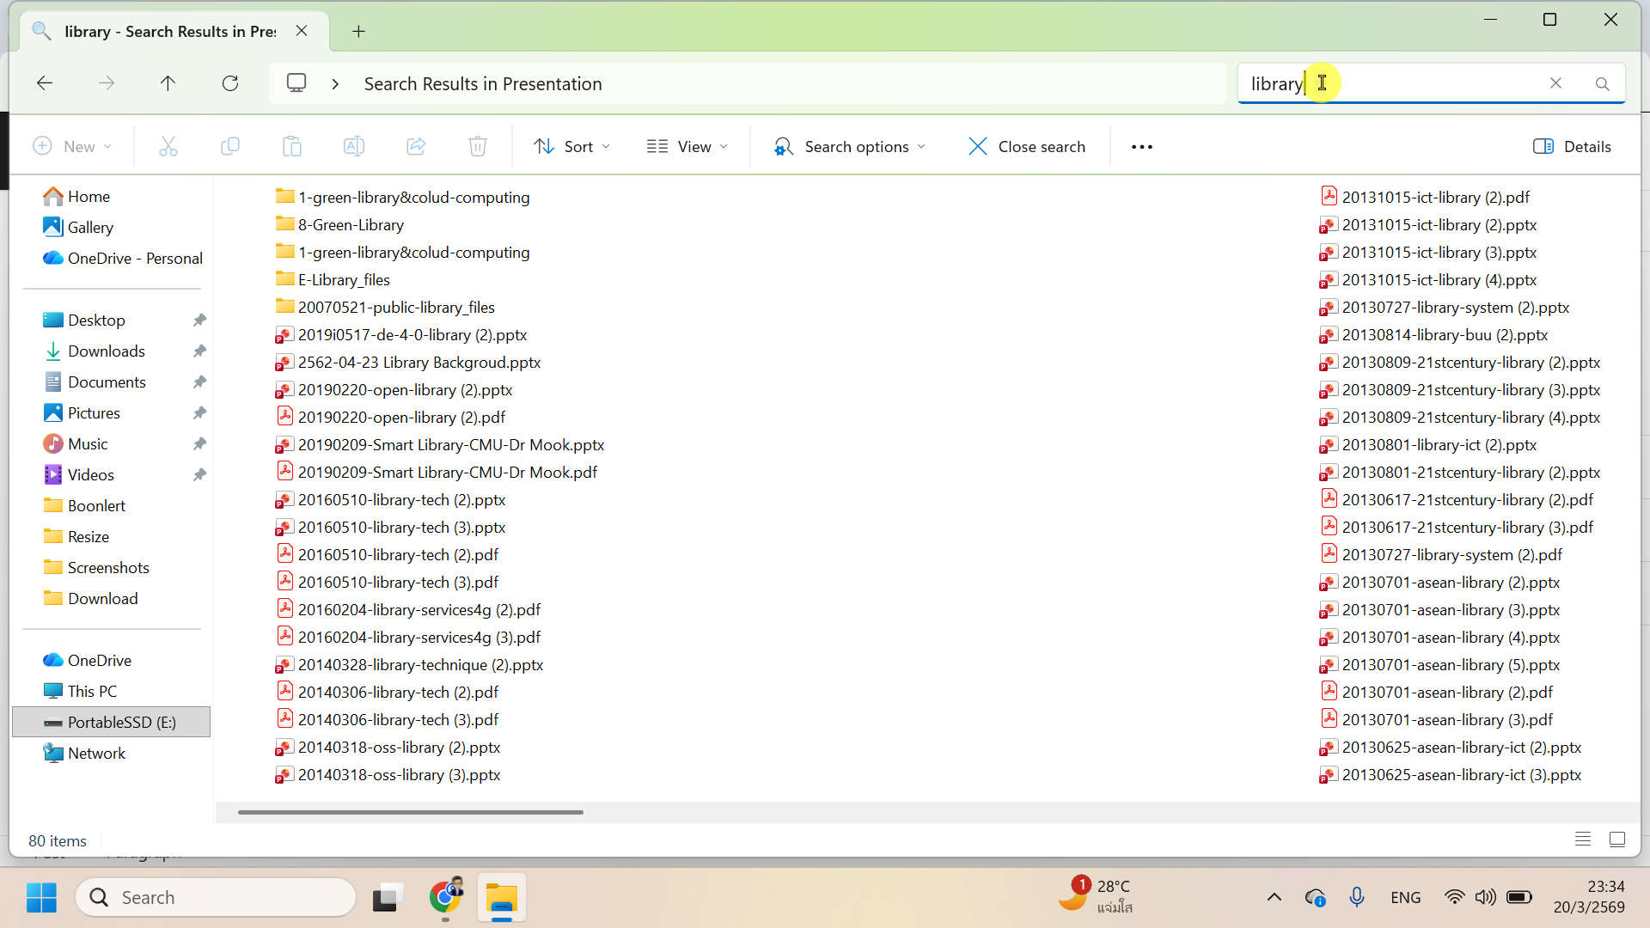1650x928 pixels.
Task: Open Chrome from the taskbar
Action: pos(445,897)
